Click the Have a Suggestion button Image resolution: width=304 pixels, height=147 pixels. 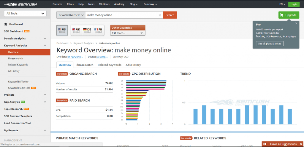[283, 144]
